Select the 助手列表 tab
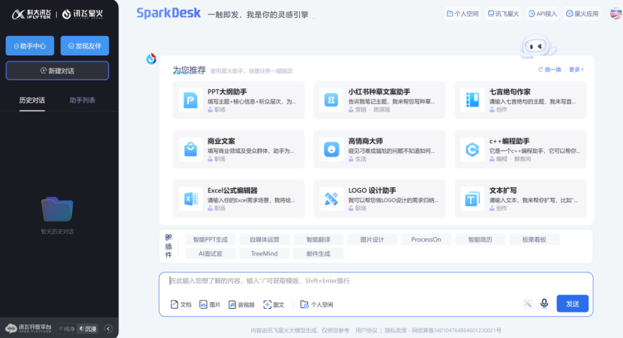The width and height of the screenshot is (623, 338). point(82,100)
